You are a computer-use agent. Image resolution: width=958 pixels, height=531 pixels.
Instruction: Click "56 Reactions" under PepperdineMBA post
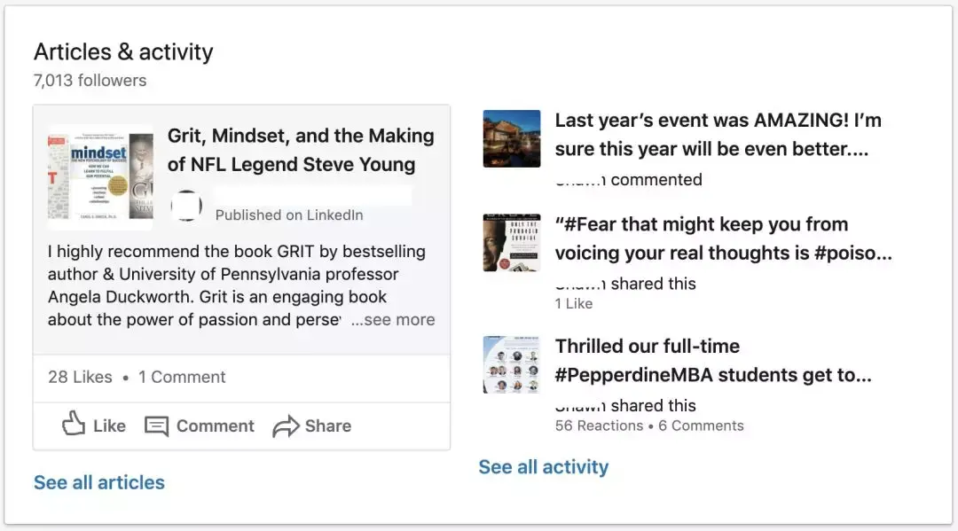[600, 426]
